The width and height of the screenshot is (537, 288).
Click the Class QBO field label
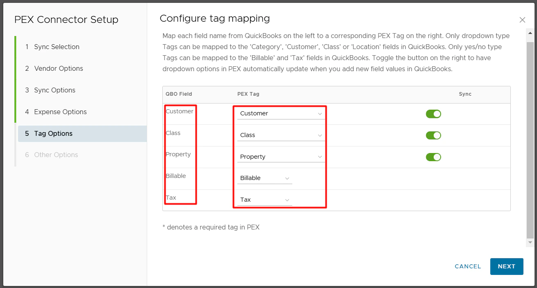click(x=173, y=133)
